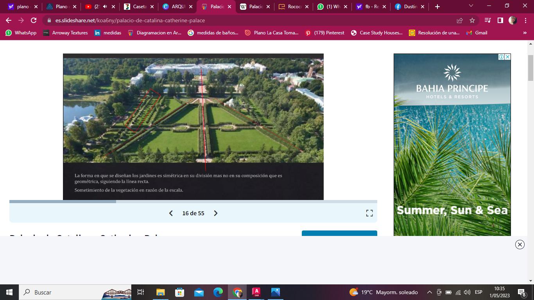The height and width of the screenshot is (300, 534).
Task: Switch to the 'ARQUI' tab
Action: (178, 7)
